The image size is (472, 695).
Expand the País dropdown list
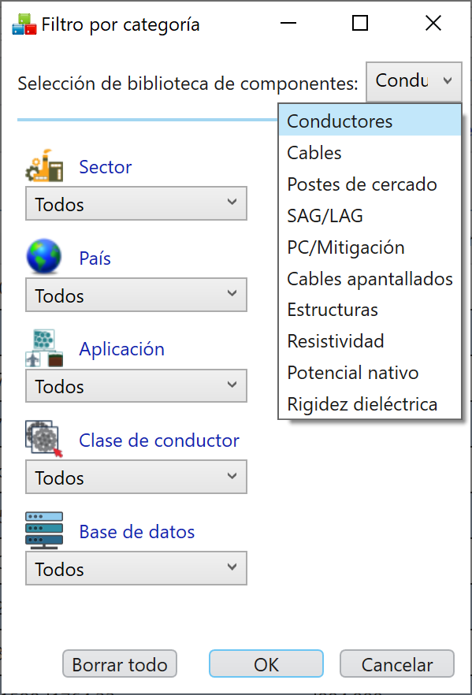pos(136,295)
